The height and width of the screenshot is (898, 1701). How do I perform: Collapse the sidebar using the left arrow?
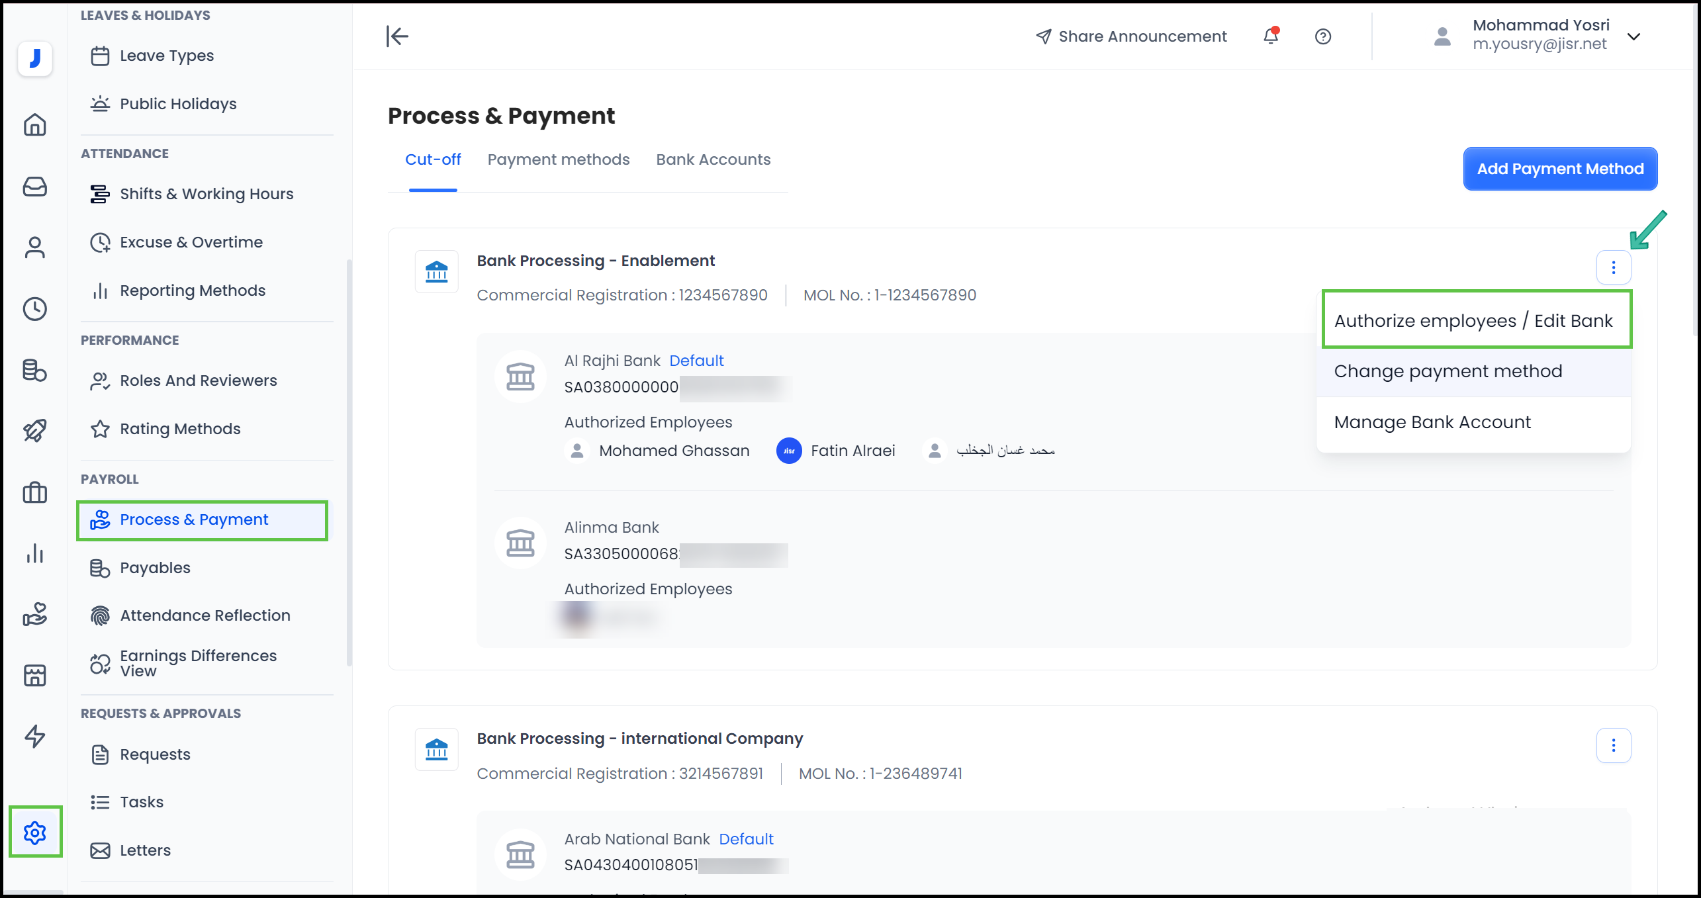point(397,36)
